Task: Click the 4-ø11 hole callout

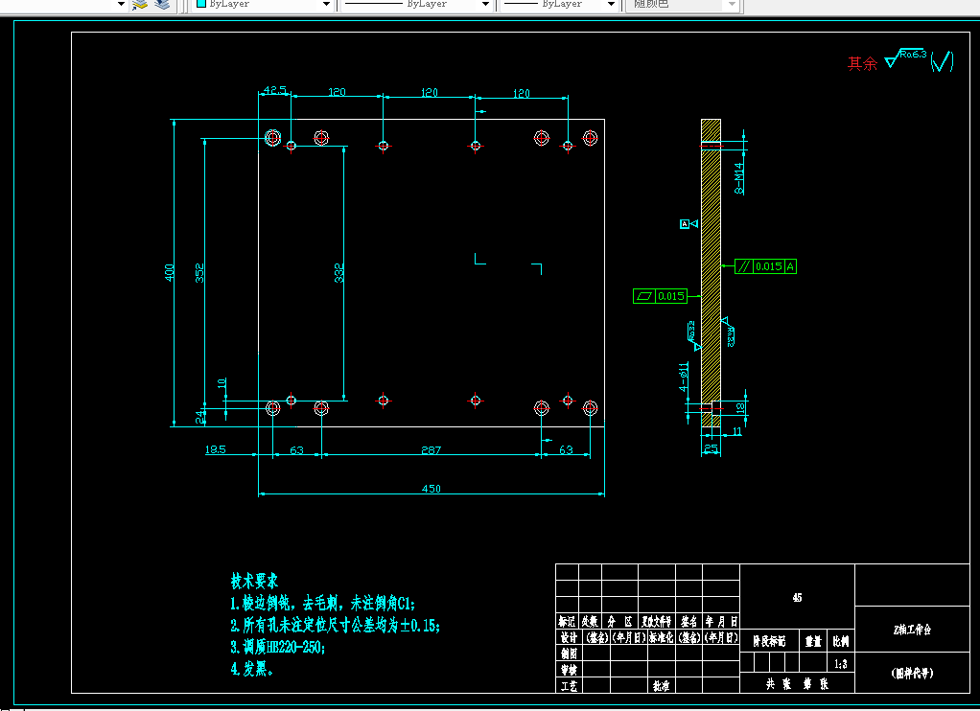Action: pyautogui.click(x=684, y=377)
